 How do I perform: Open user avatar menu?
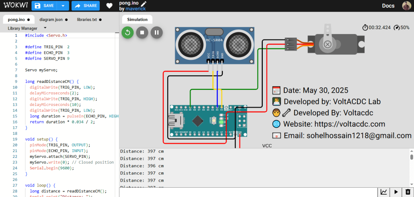click(406, 6)
